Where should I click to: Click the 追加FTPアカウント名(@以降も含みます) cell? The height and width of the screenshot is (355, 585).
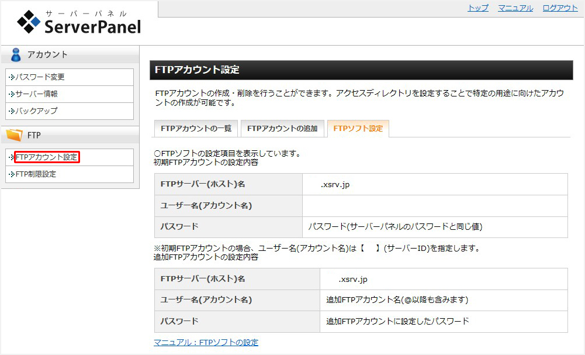point(397,300)
